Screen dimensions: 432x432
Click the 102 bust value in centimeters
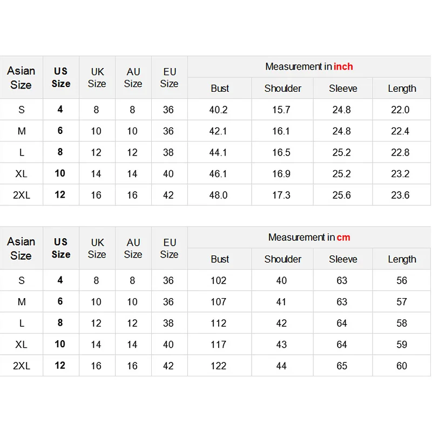219,280
